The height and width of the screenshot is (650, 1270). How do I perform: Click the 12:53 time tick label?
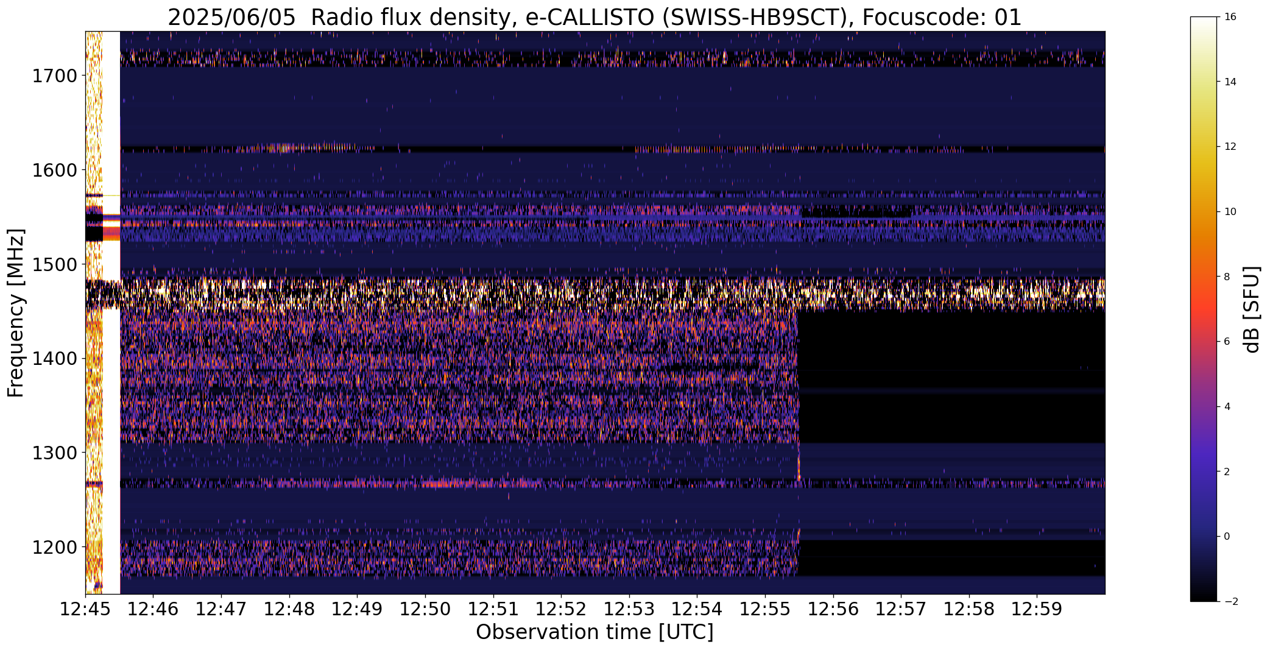coord(629,609)
